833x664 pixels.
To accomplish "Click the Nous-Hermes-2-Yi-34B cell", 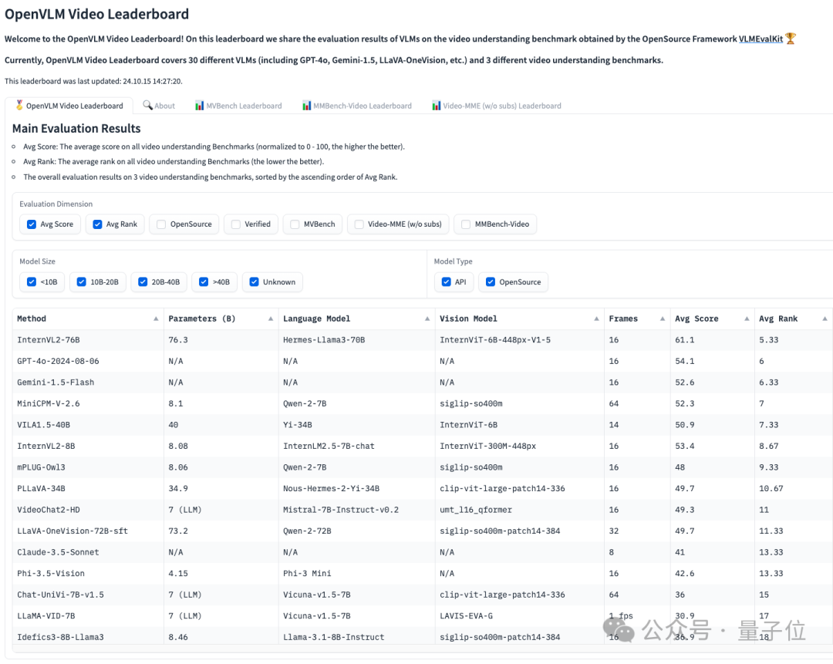I will click(x=356, y=489).
